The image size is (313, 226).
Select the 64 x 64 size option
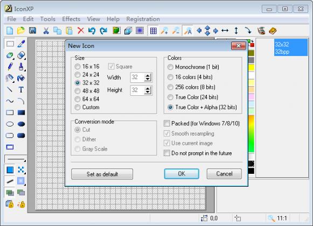(87, 99)
